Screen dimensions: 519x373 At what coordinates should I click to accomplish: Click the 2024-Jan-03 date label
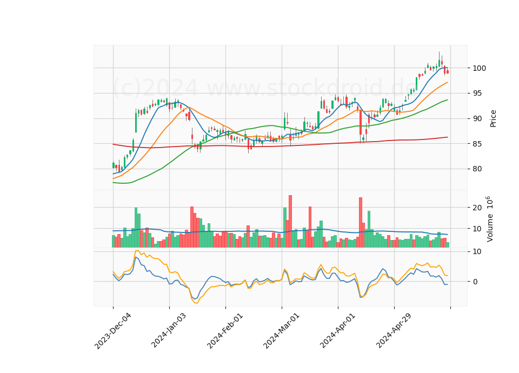169,330
